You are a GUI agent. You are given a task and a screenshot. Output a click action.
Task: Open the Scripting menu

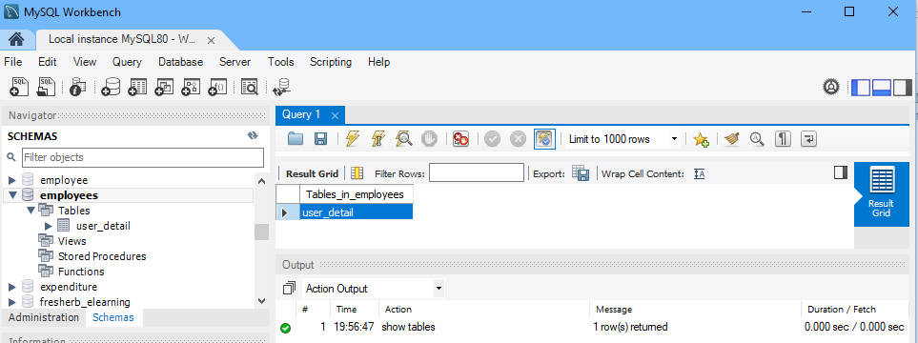click(x=331, y=62)
